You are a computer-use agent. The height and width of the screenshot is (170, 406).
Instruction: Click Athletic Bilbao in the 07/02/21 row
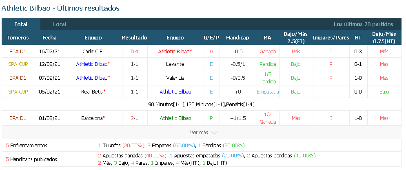pos(92,78)
